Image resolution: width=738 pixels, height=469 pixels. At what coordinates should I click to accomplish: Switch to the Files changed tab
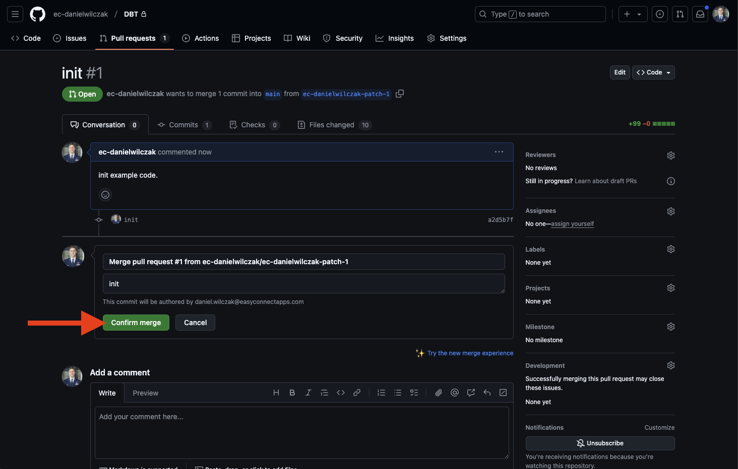tap(334, 125)
